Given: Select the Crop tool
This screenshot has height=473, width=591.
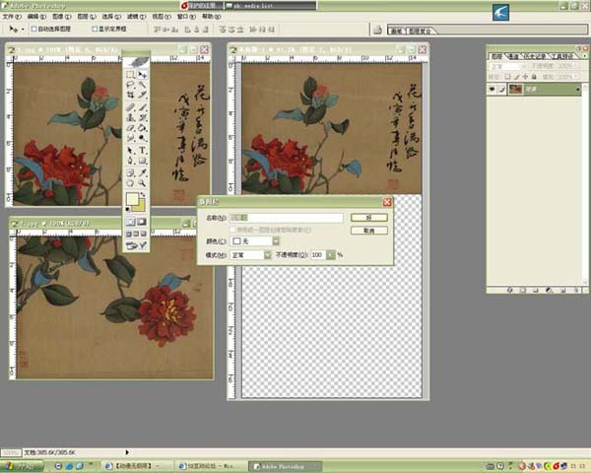Looking at the screenshot, I should [130, 95].
